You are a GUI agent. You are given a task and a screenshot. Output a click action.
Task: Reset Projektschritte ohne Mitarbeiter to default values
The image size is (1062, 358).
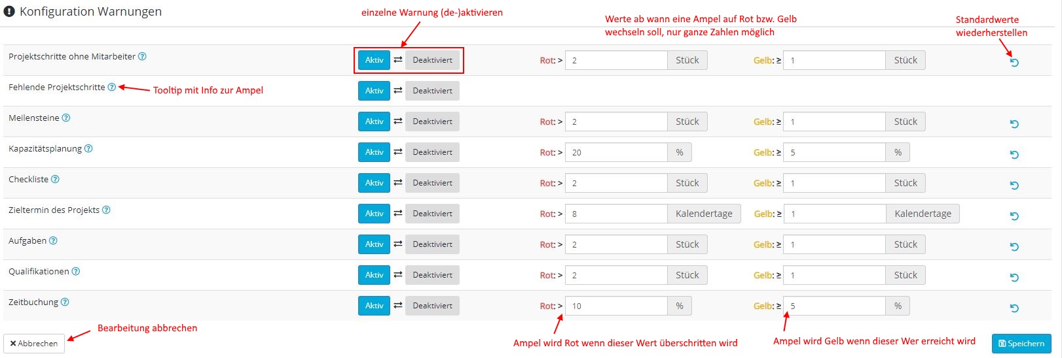1014,63
